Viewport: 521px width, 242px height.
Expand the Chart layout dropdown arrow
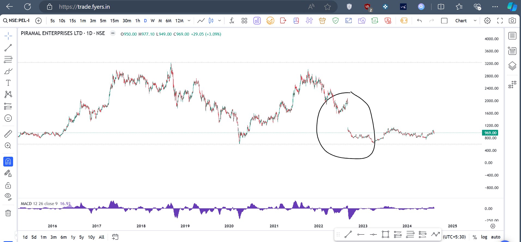click(475, 21)
